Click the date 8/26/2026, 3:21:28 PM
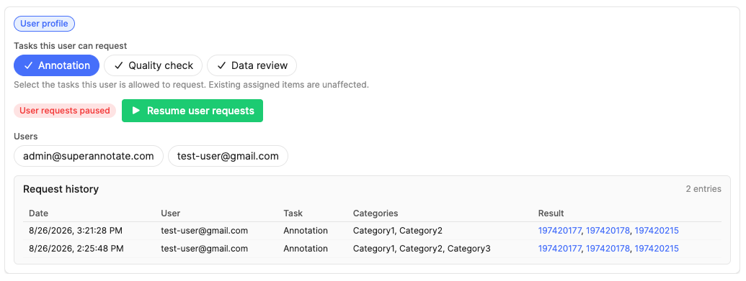This screenshot has height=281, width=746. (x=76, y=231)
